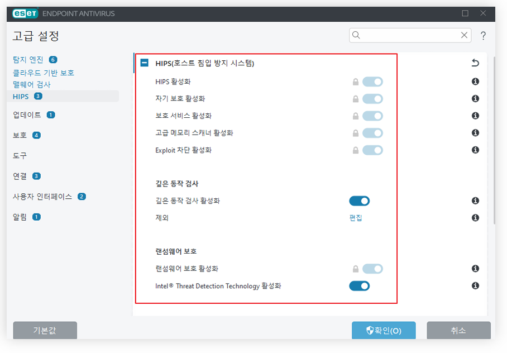Click the ESET logo in title bar

pos(25,13)
